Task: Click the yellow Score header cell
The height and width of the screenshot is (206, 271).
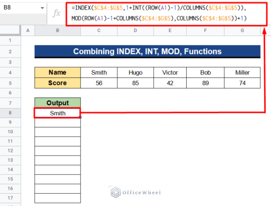Action: tap(58, 83)
